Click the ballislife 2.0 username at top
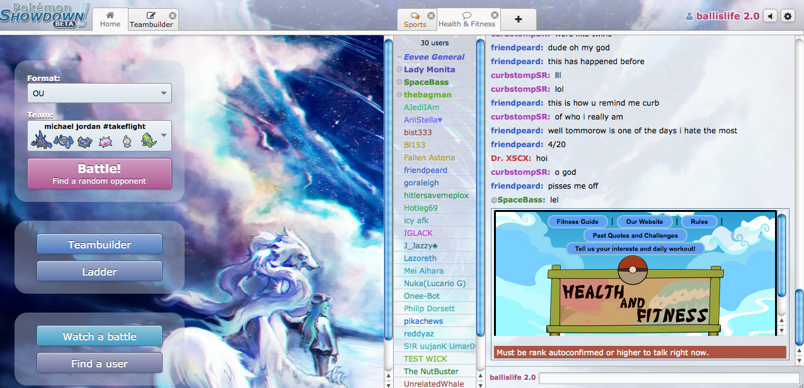Viewport: 804px width, 388px height. (728, 16)
